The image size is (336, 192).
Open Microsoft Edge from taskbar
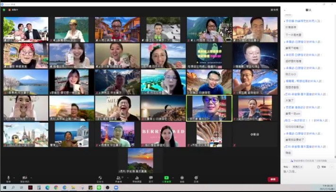pos(47,187)
